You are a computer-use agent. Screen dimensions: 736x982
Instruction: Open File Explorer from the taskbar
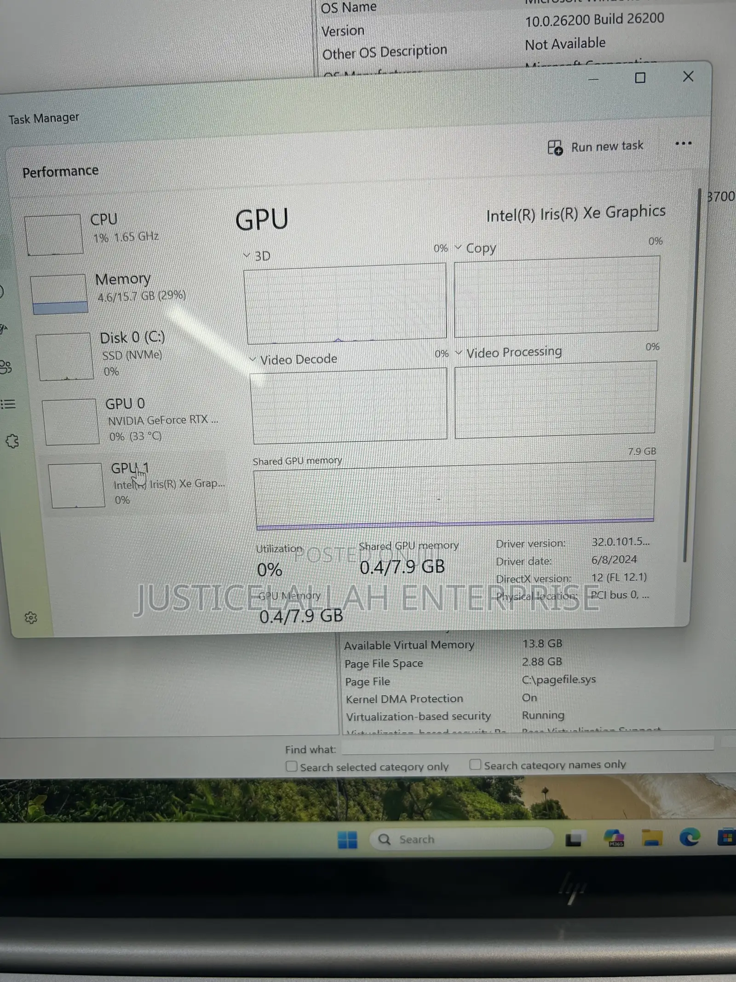pyautogui.click(x=652, y=838)
